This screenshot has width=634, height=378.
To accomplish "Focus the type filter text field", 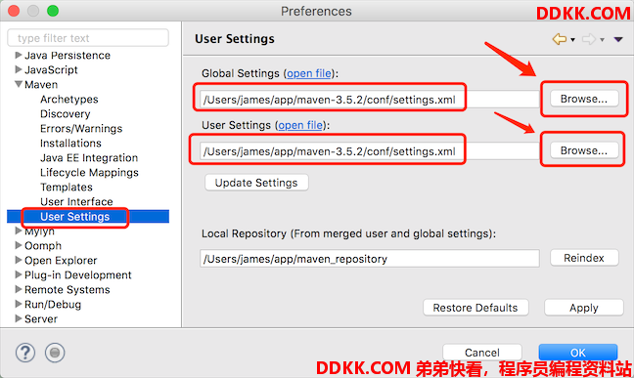I will (88, 38).
